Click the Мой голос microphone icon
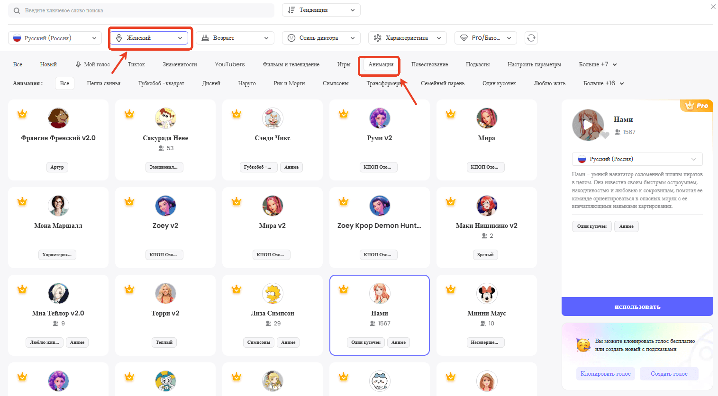718x396 pixels. click(78, 64)
